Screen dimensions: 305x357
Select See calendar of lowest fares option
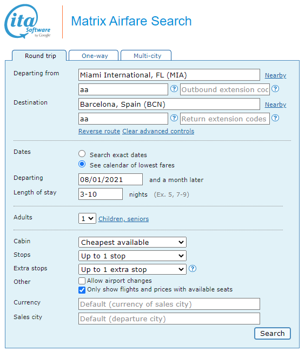click(82, 164)
